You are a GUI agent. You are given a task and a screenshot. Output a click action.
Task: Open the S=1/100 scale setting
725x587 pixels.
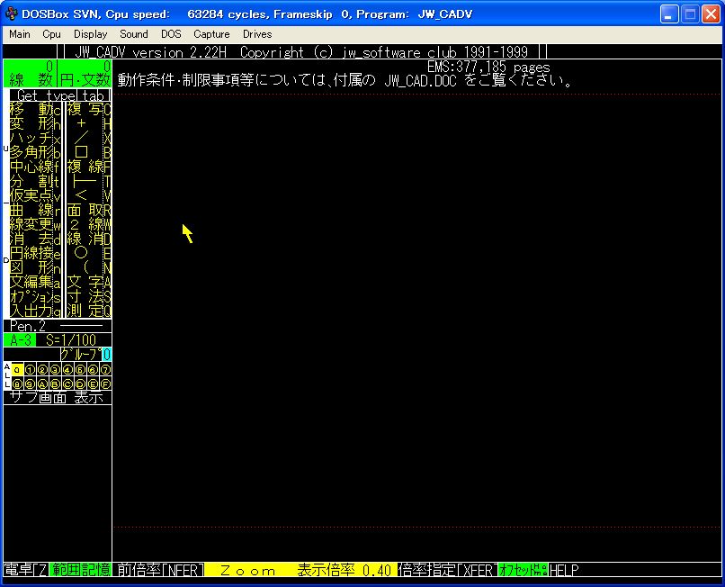(71, 340)
